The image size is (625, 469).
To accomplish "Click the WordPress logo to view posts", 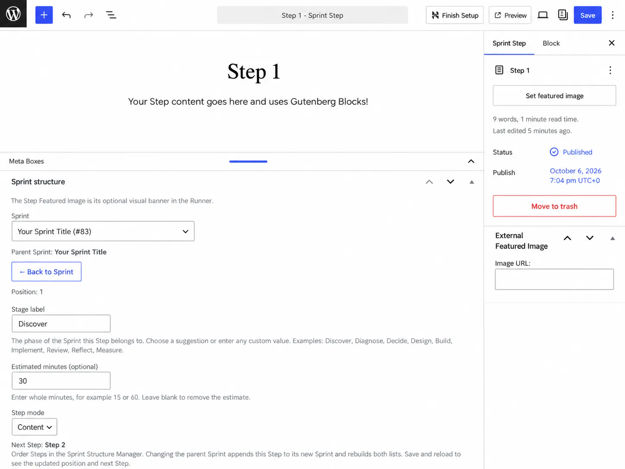I will point(13,14).
